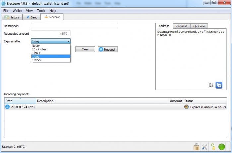Click the copy address to clipboard icon
Viewport: 232px width, 153px height.
click(219, 85)
